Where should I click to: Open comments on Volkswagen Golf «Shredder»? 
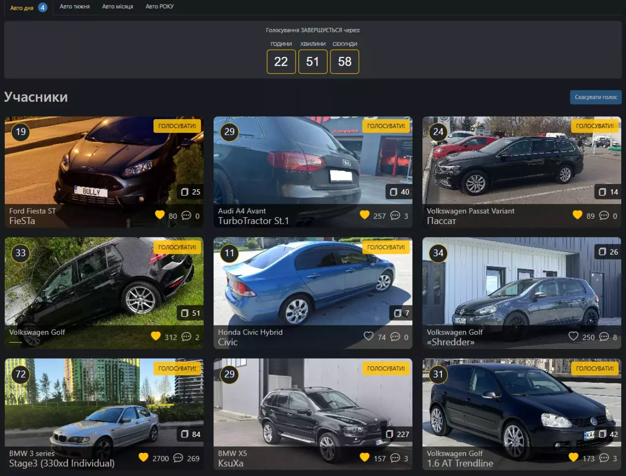[604, 336]
